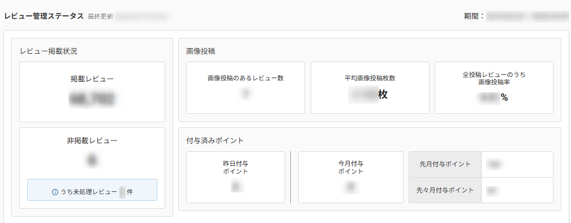Click the 先々月付与ポイント row label
This screenshot has height=223, width=571.
click(x=445, y=190)
